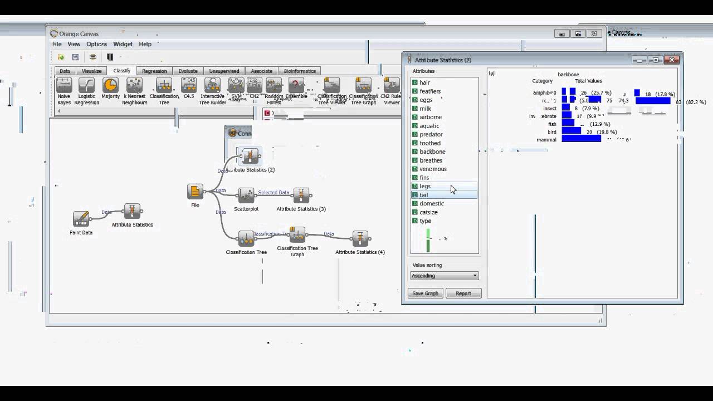Click the widget toolbar horizontal scrollbar
713x401 pixels.
227,111
